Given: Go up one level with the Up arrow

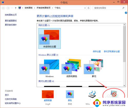Looking at the screenshot, I should coord(16,8).
